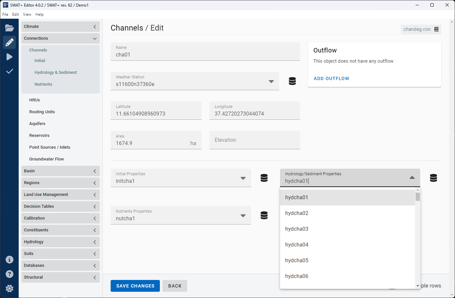Open the run model play icon

click(10, 57)
